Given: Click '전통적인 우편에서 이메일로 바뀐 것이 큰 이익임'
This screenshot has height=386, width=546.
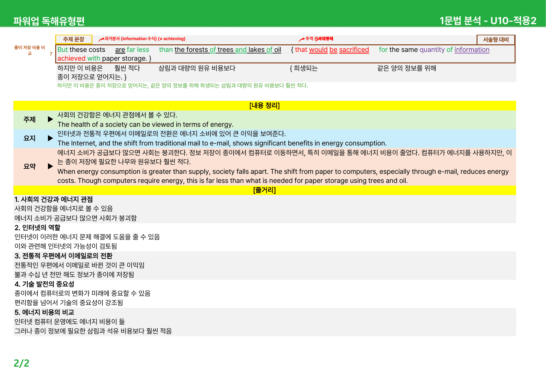Looking at the screenshot, I should click(79, 265).
